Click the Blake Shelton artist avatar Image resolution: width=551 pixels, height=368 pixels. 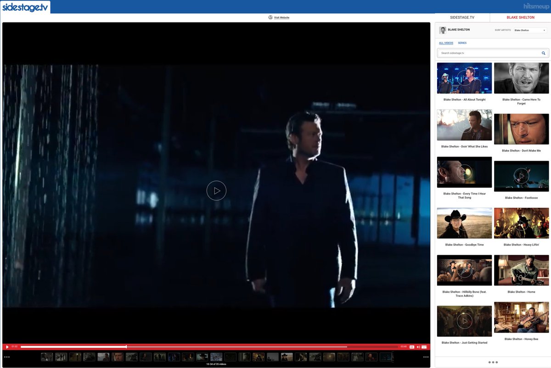click(443, 30)
